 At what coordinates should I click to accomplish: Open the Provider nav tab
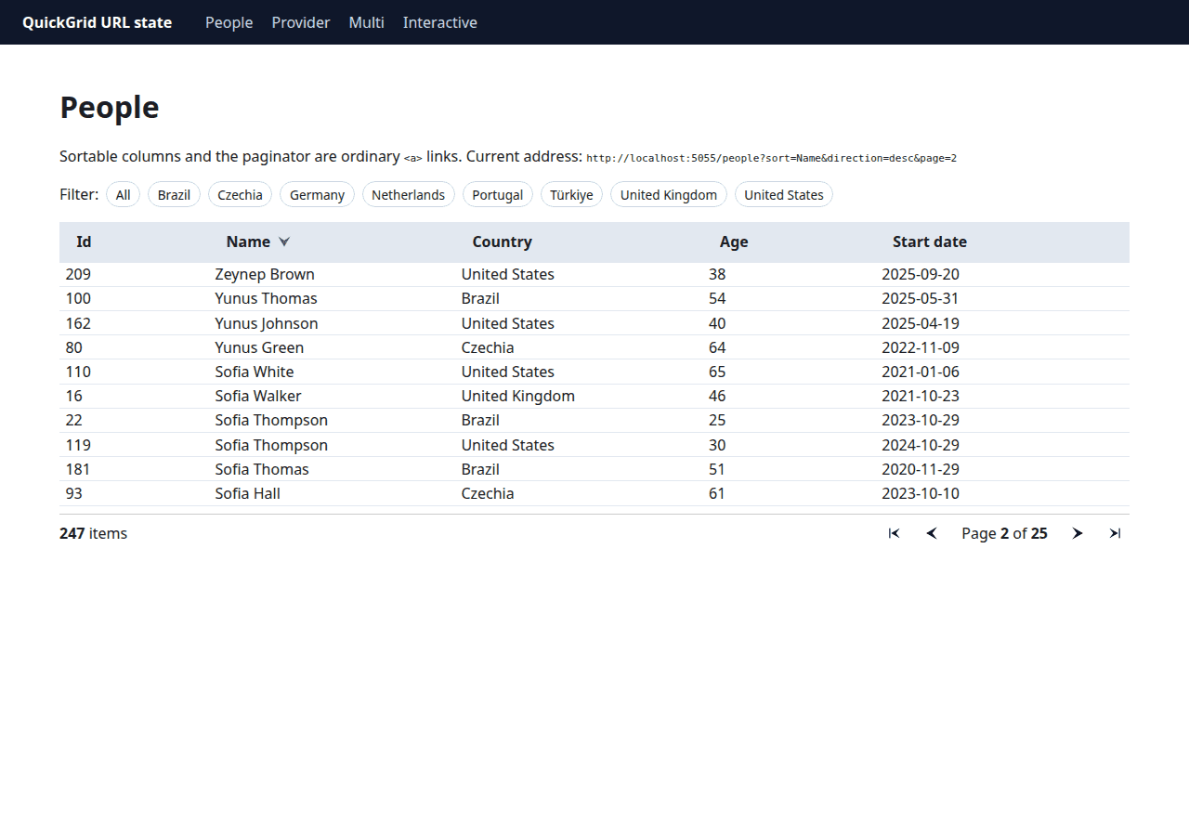pos(301,22)
